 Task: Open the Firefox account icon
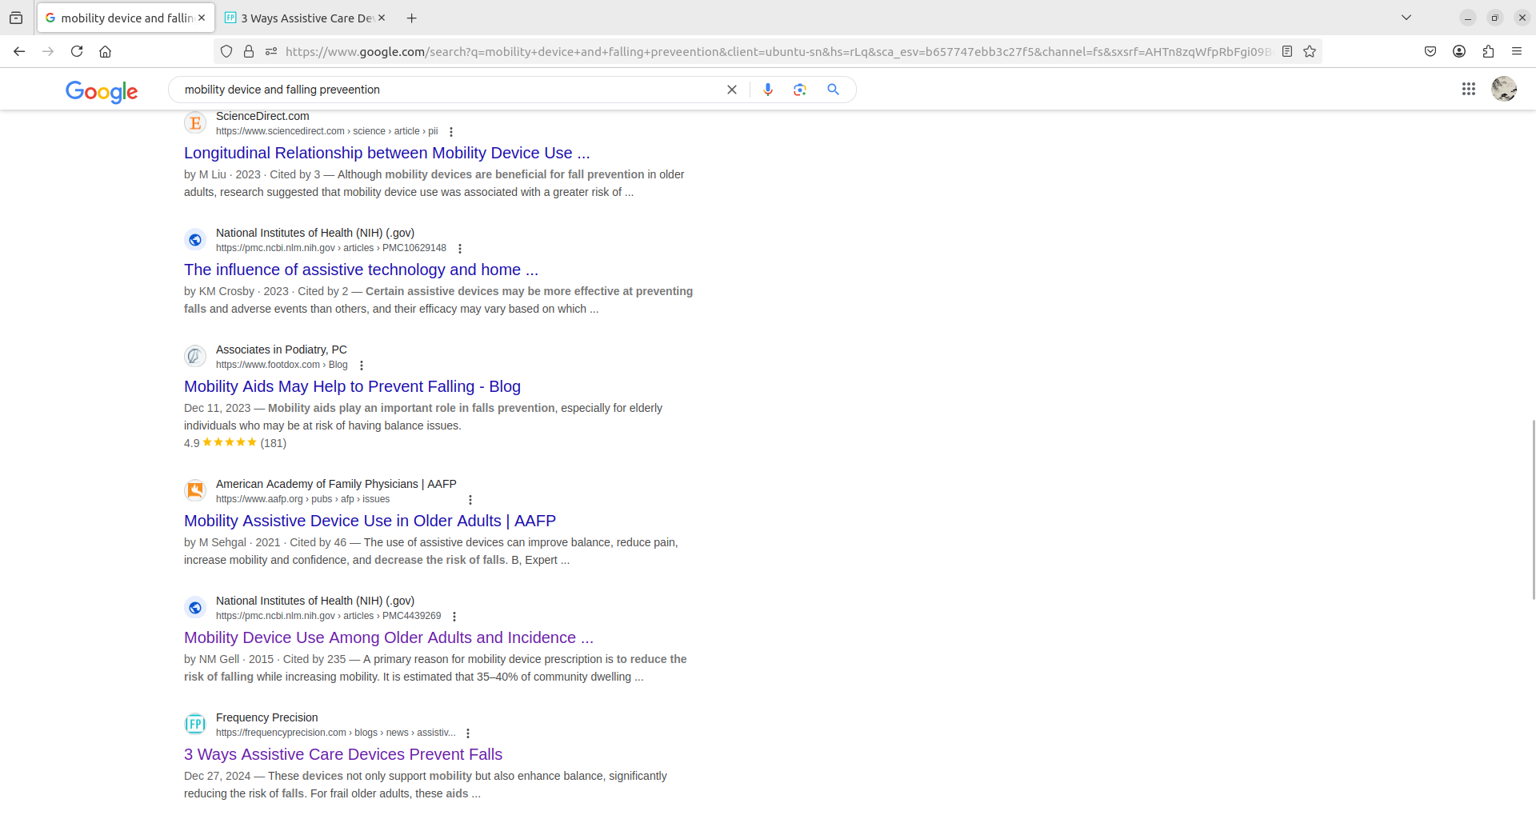coord(1459,51)
